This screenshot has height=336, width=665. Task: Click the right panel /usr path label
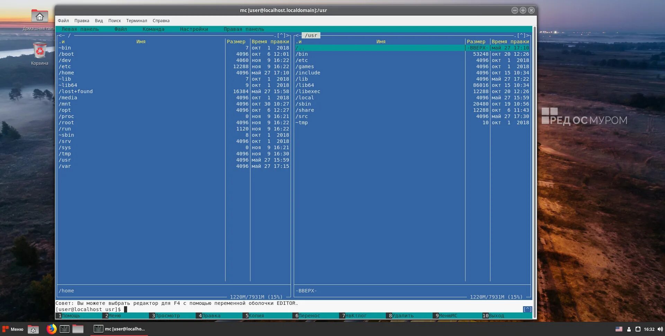pyautogui.click(x=311, y=35)
